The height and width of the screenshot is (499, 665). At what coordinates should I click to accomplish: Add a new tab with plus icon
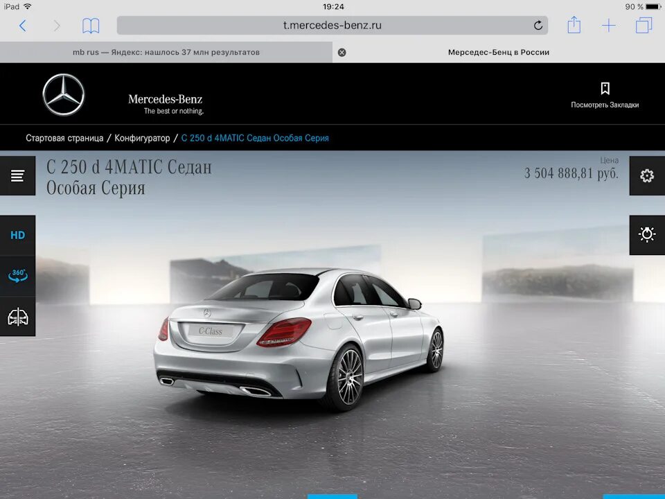[609, 26]
